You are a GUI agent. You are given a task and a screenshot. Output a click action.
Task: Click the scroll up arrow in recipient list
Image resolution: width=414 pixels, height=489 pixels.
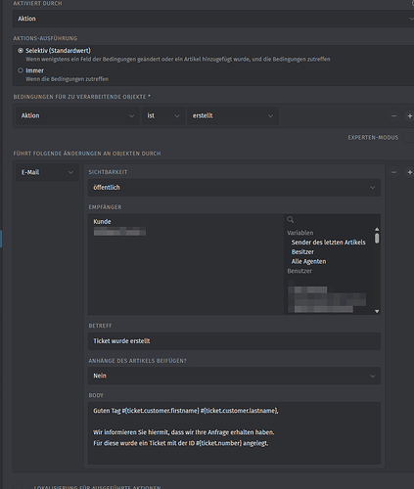click(377, 229)
